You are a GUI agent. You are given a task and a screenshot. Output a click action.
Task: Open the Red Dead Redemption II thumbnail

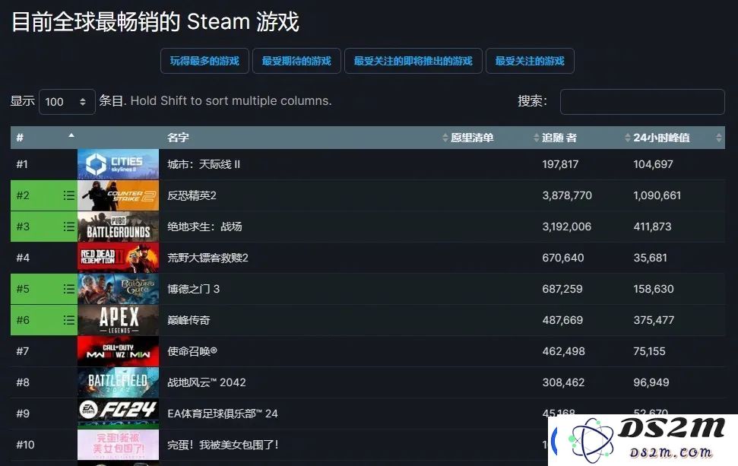[118, 258]
